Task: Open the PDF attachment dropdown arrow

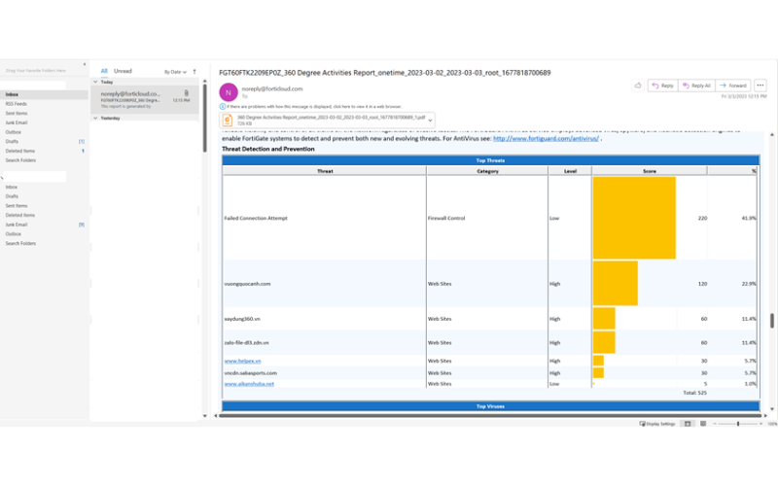Action: point(430,120)
